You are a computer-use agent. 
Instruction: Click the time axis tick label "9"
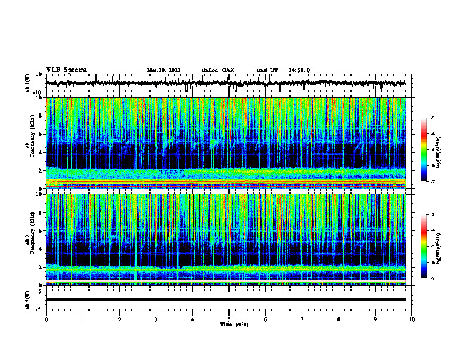coord(375,319)
